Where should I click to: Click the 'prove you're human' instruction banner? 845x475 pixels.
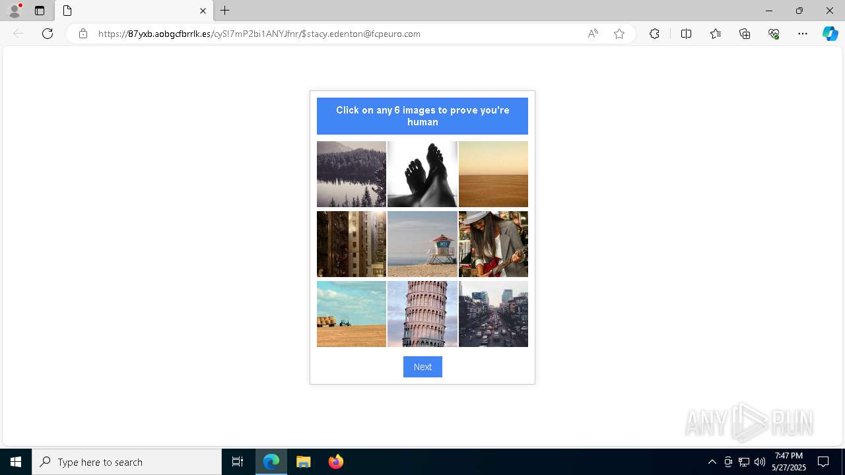pos(422,116)
